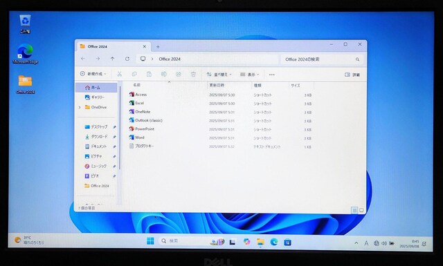
Task: Open the weather widget on taskbar
Action: click(x=29, y=240)
